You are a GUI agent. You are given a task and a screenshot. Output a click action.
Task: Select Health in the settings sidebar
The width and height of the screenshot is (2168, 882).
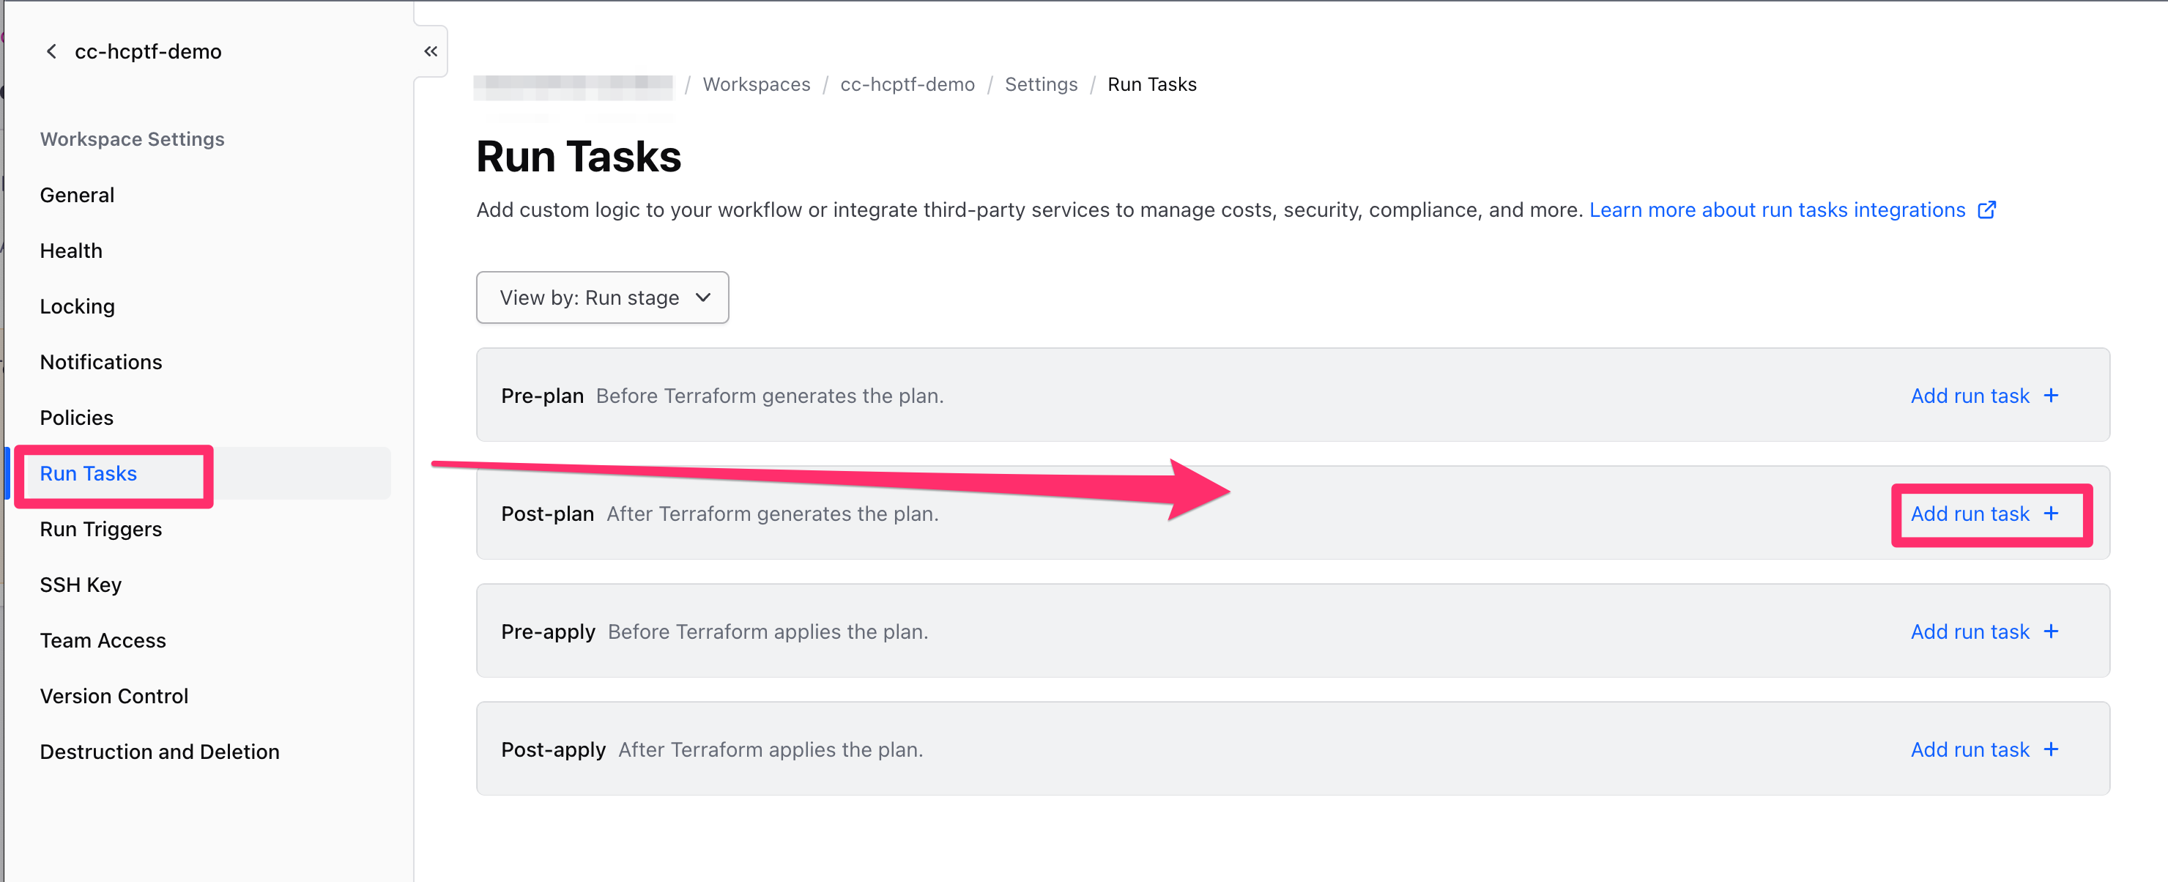(x=71, y=251)
